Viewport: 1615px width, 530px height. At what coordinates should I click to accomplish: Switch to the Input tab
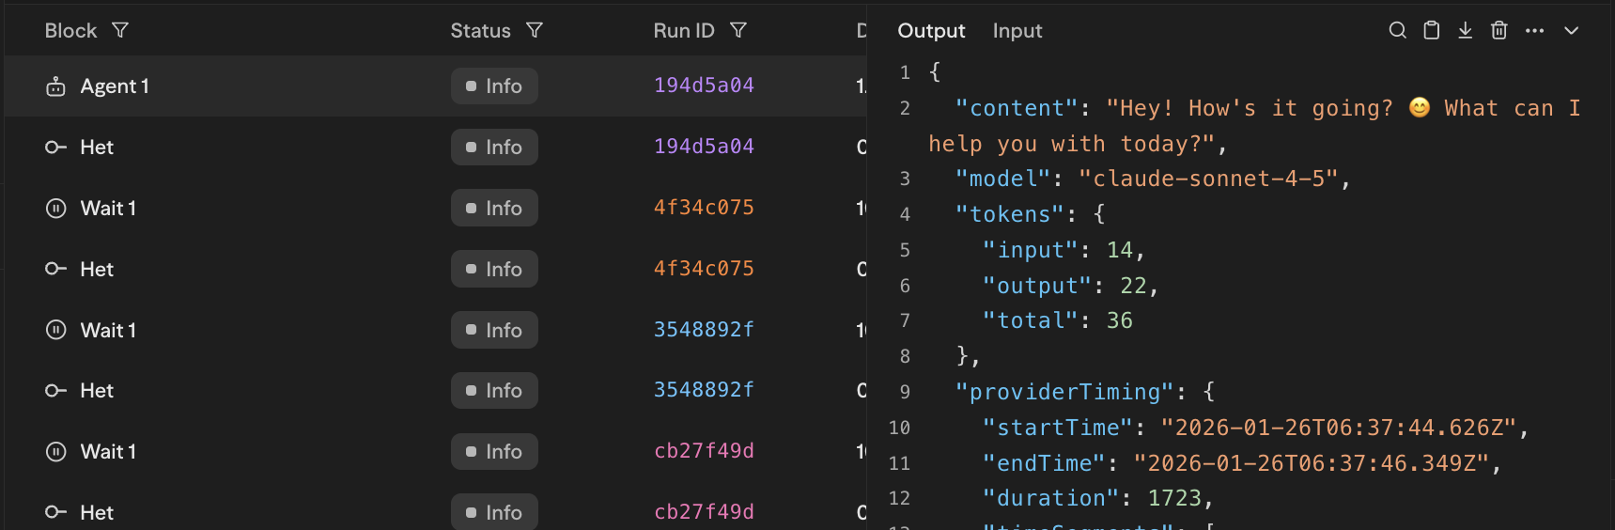[1017, 30]
